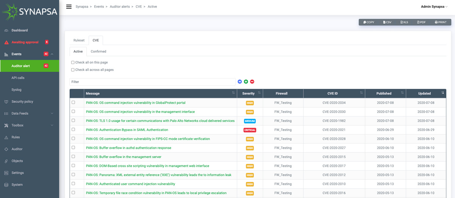Select checkbox for CVE-2020-2021 row
This screenshot has width=455, height=198.
pyautogui.click(x=73, y=129)
